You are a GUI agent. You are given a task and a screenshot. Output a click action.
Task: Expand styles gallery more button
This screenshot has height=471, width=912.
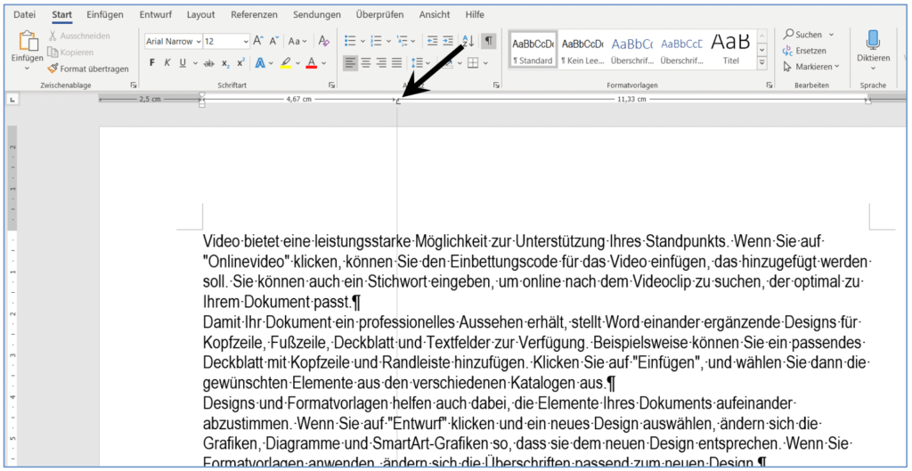(x=762, y=62)
